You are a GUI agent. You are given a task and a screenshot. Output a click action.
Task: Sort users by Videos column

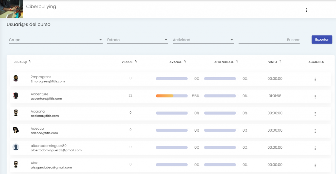(136, 61)
